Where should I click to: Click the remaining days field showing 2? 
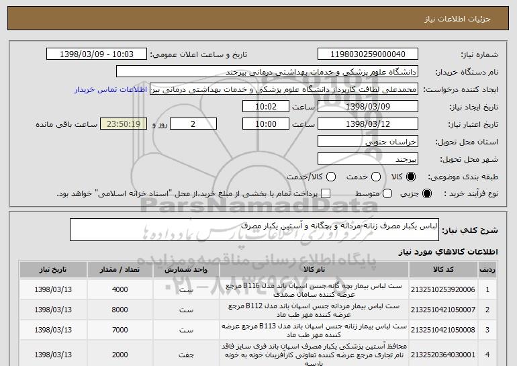(193, 124)
